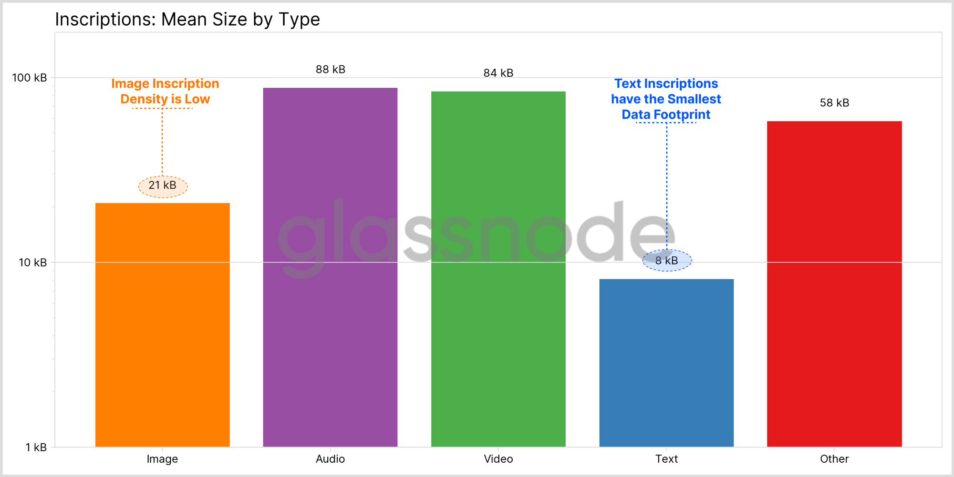The height and width of the screenshot is (477, 954).
Task: Select the red Other bar
Action: (834, 284)
